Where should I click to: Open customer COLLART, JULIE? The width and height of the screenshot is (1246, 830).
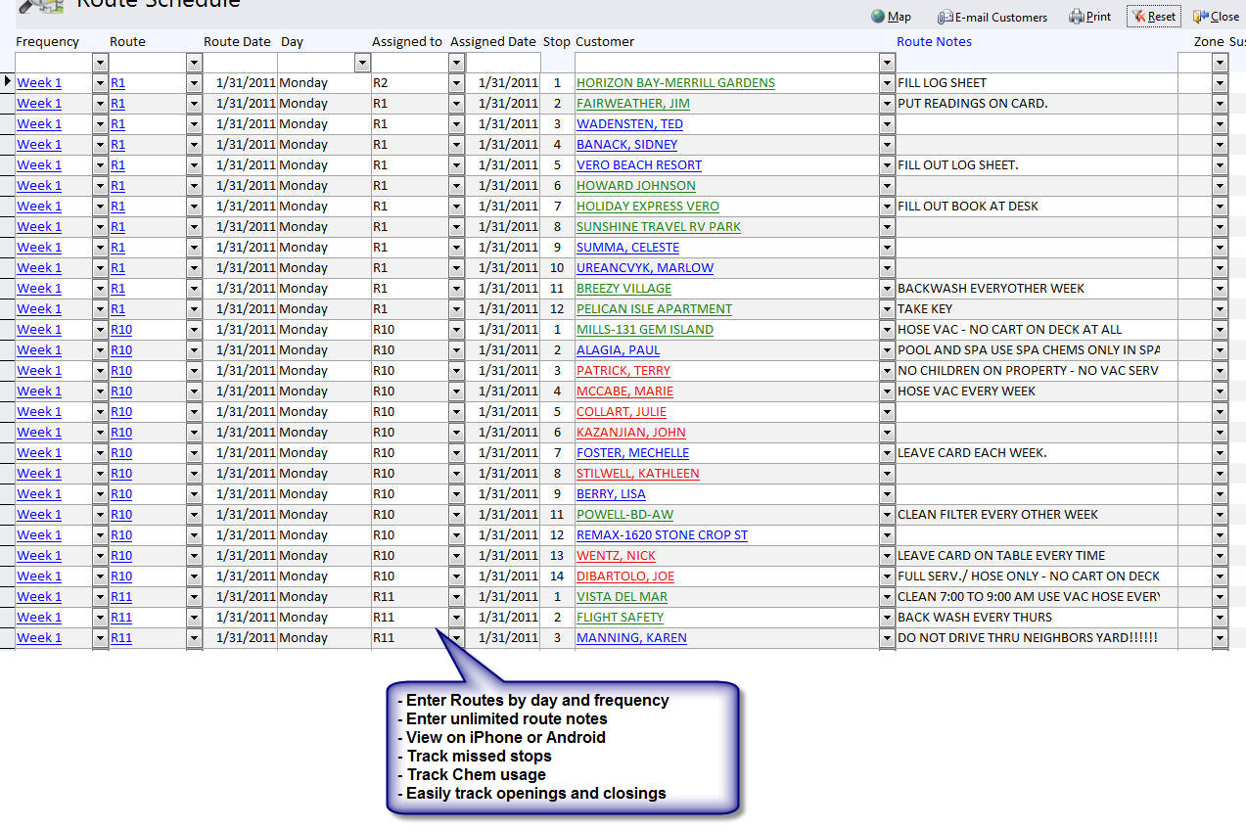(622, 412)
